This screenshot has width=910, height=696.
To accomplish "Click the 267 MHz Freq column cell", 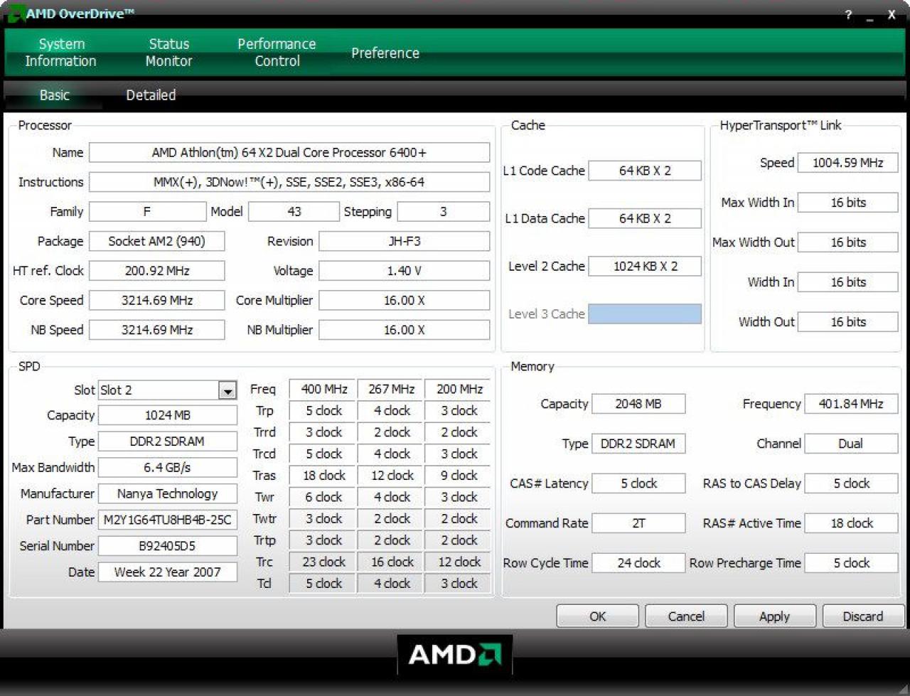I will point(391,390).
